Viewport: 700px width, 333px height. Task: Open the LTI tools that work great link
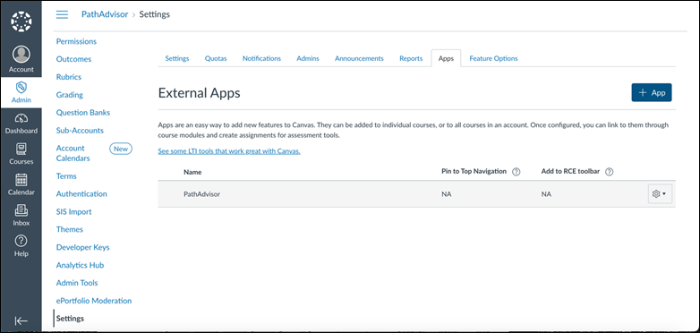pos(229,151)
